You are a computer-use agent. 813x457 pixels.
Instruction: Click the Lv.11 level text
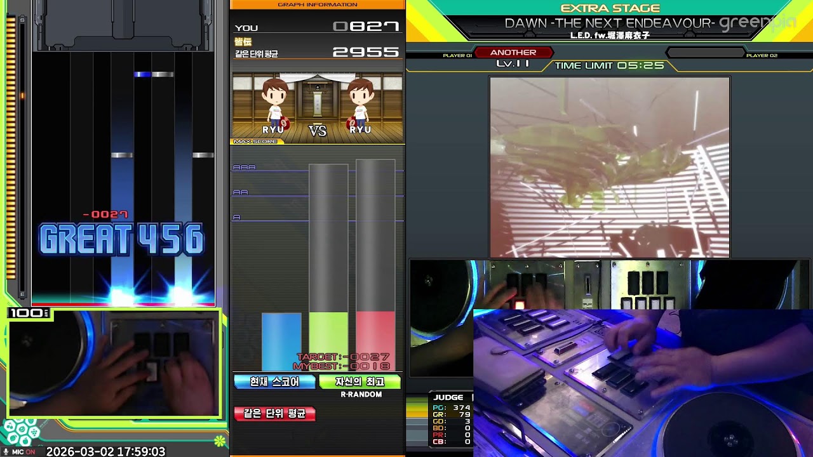(x=513, y=63)
